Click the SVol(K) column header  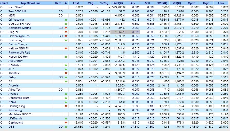[162, 3]
